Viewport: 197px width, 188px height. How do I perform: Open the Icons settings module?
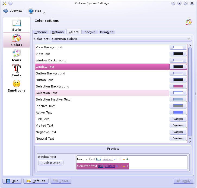[x=17, y=55]
